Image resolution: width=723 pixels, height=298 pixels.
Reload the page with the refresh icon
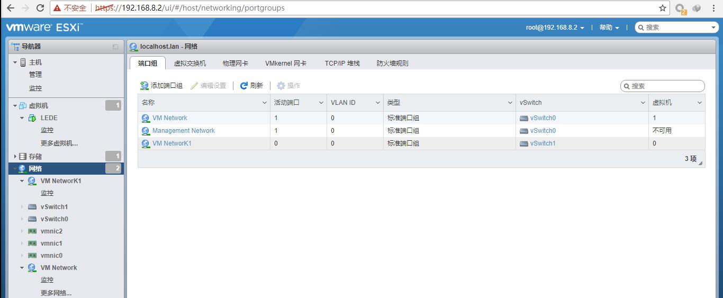point(40,8)
